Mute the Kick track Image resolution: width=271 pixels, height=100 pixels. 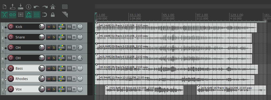coord(48,27)
